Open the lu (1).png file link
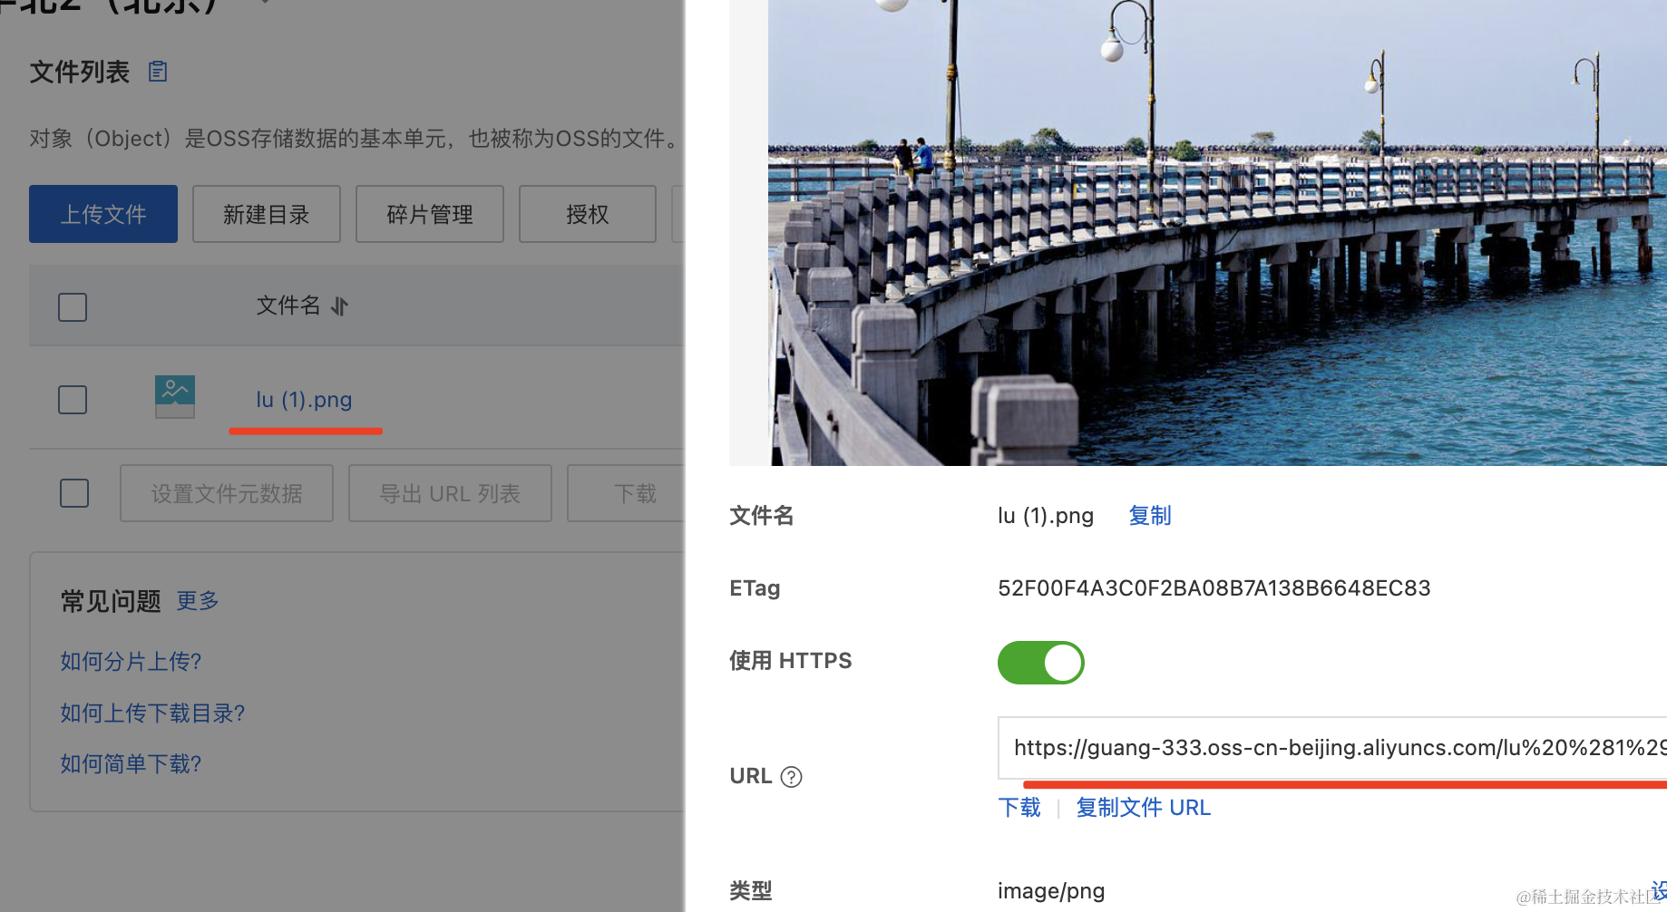The width and height of the screenshot is (1667, 912). 304,400
